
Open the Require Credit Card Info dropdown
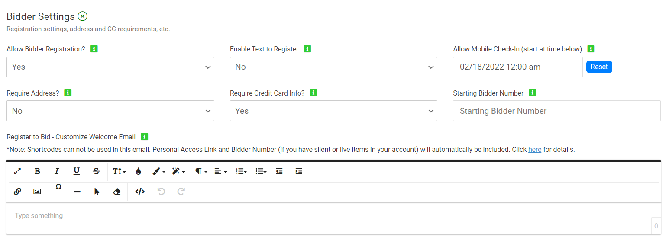[333, 111]
